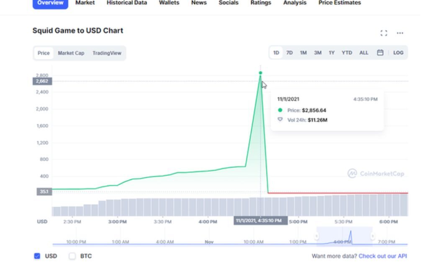This screenshot has width=427, height=262.
Task: Open the calendar date range picker
Action: coord(380,53)
